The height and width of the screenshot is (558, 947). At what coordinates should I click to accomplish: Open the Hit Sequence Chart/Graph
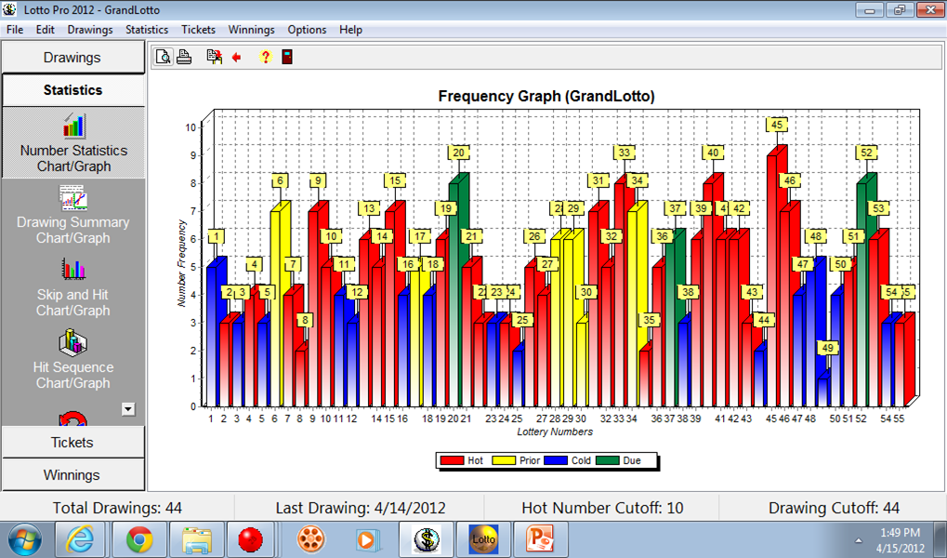click(73, 360)
